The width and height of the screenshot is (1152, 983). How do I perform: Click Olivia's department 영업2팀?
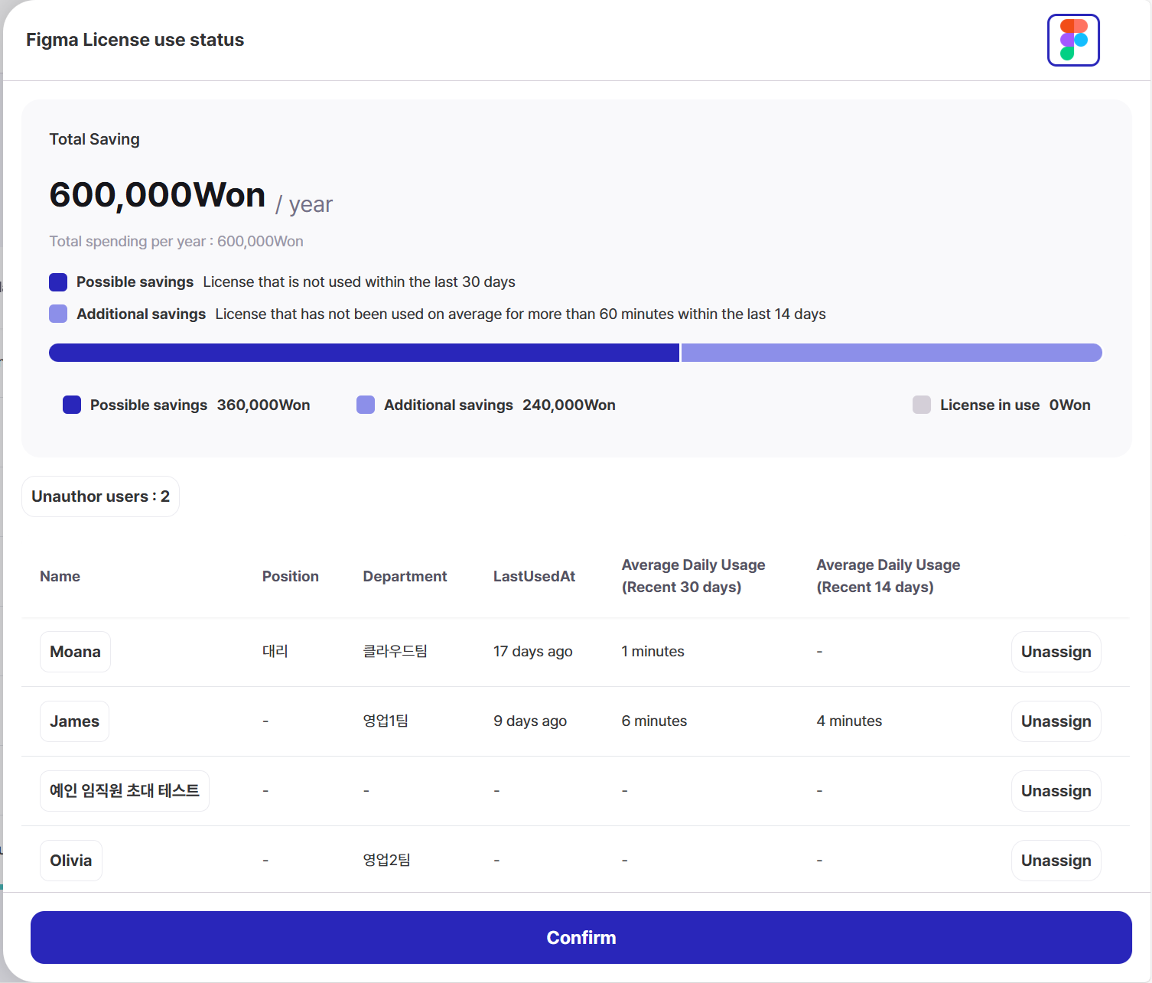(x=386, y=860)
